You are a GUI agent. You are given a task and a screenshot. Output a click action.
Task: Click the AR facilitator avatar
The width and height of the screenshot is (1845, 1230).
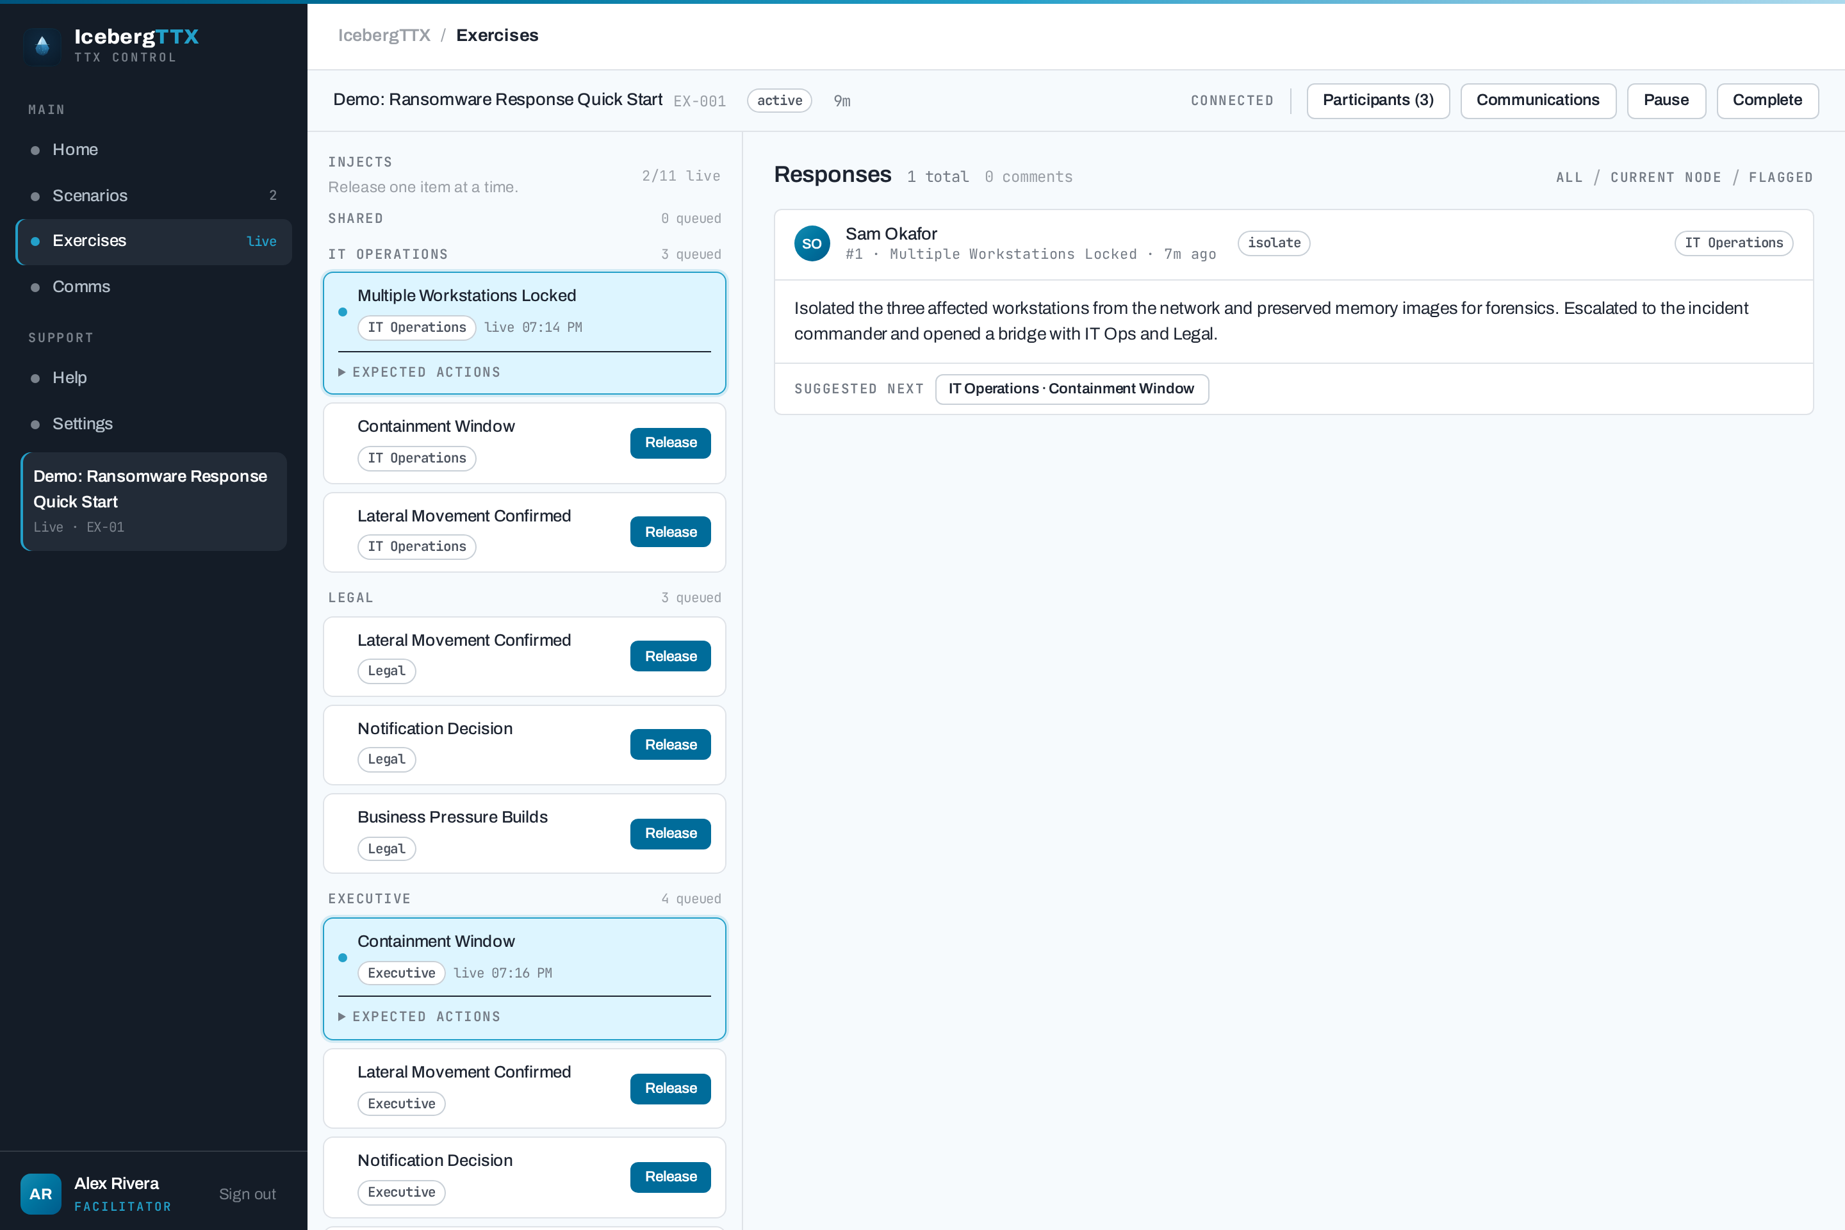(41, 1193)
